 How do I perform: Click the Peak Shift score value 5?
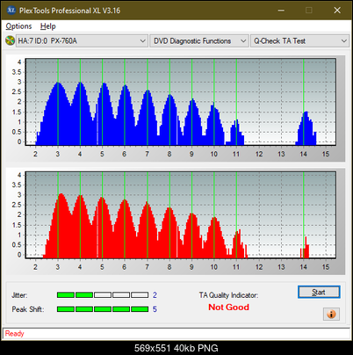click(x=155, y=309)
